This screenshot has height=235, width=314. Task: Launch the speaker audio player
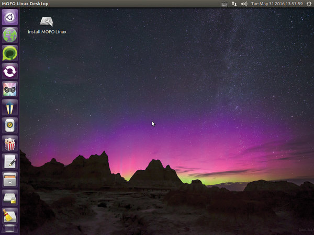pyautogui.click(x=10, y=125)
